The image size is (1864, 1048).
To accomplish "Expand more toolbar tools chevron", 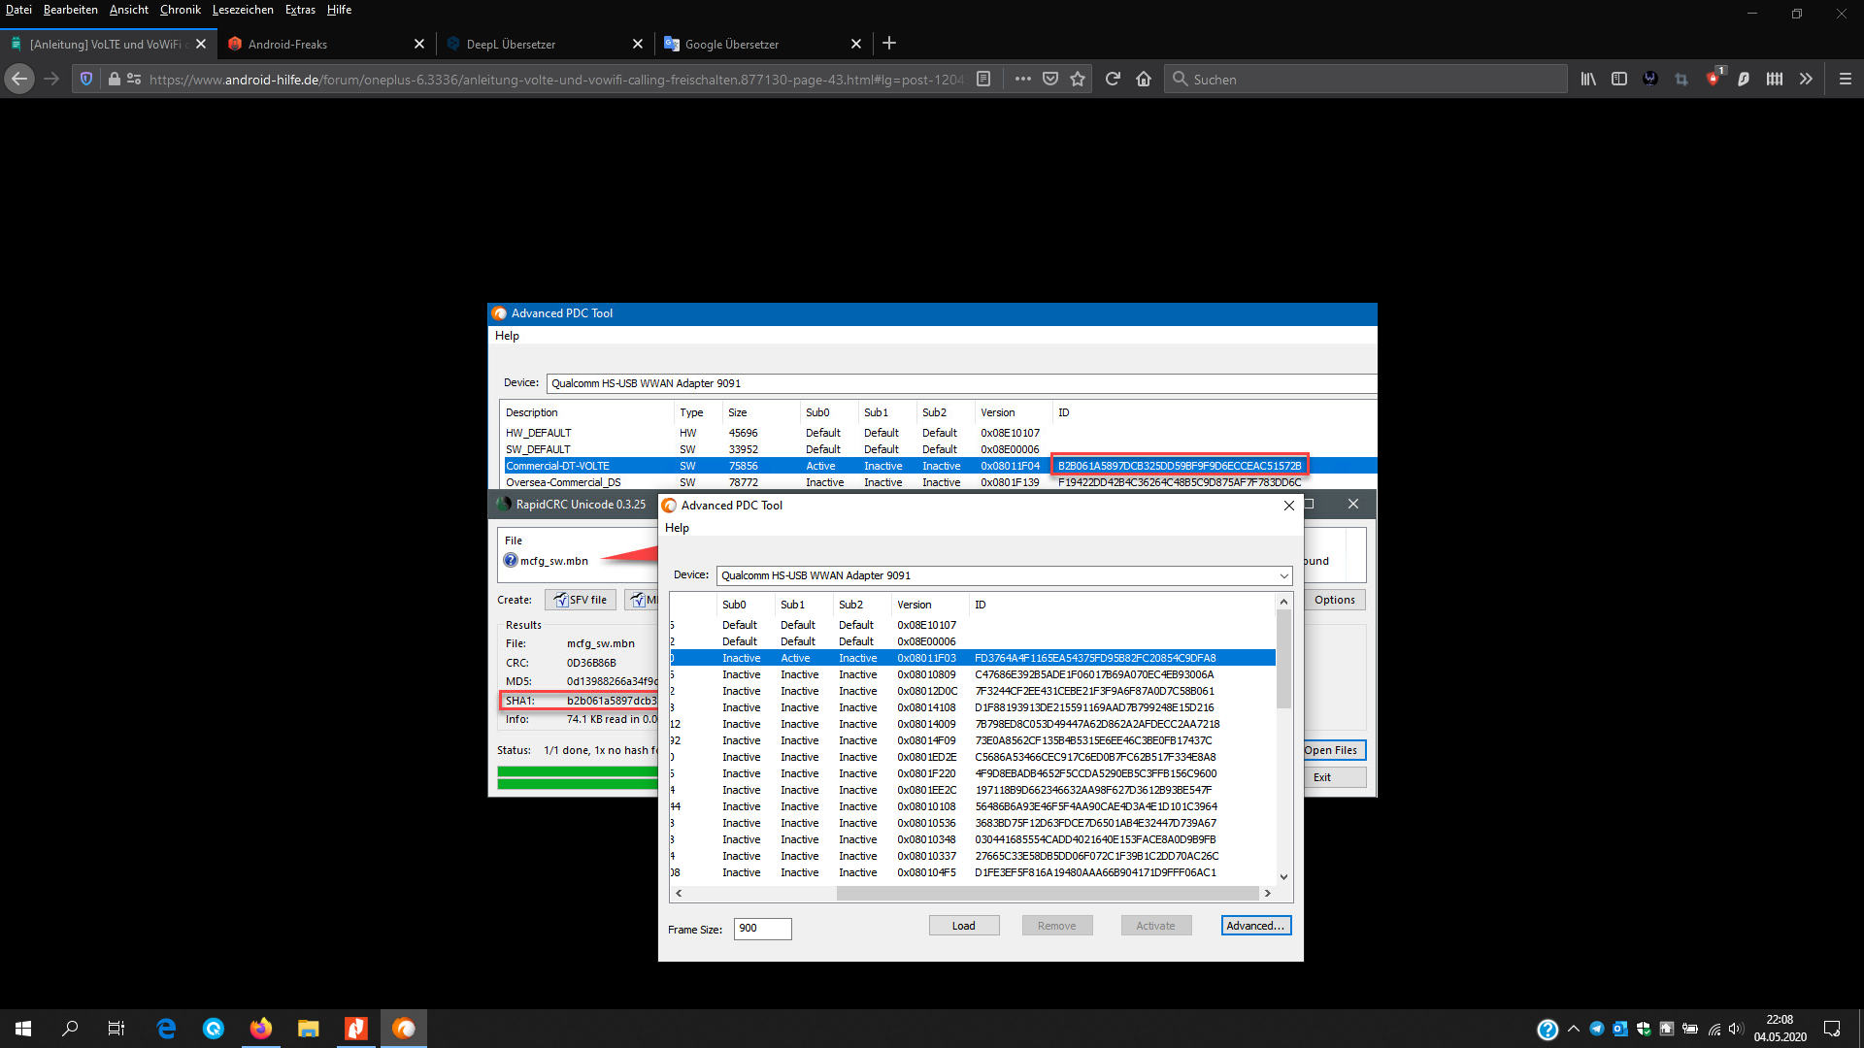I will tap(1806, 79).
